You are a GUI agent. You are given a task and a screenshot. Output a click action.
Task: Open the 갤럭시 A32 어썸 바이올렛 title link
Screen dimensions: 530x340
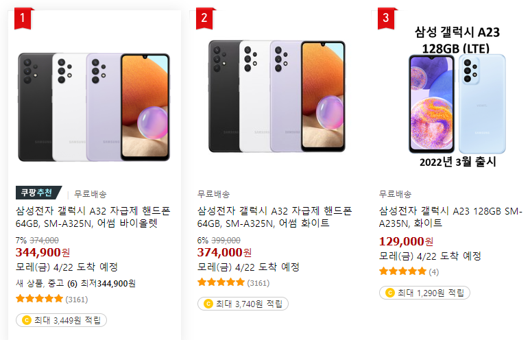[x=93, y=217]
